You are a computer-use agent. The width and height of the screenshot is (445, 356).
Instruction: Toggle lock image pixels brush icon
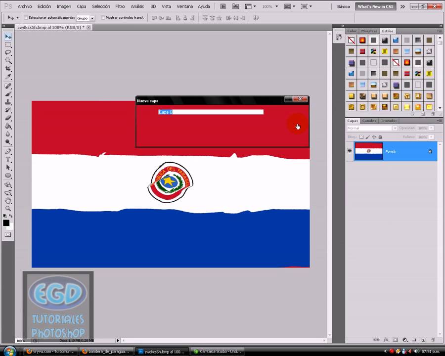coord(367,137)
